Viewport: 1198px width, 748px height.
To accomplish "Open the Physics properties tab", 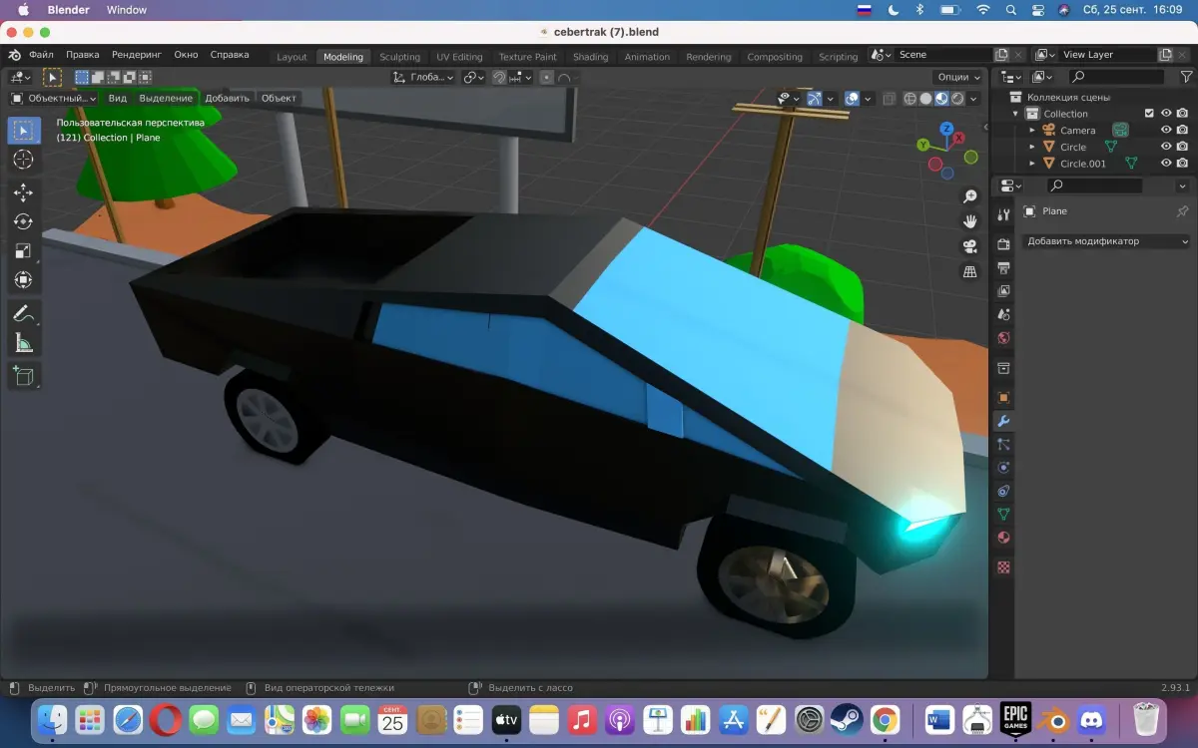I will point(1003,468).
